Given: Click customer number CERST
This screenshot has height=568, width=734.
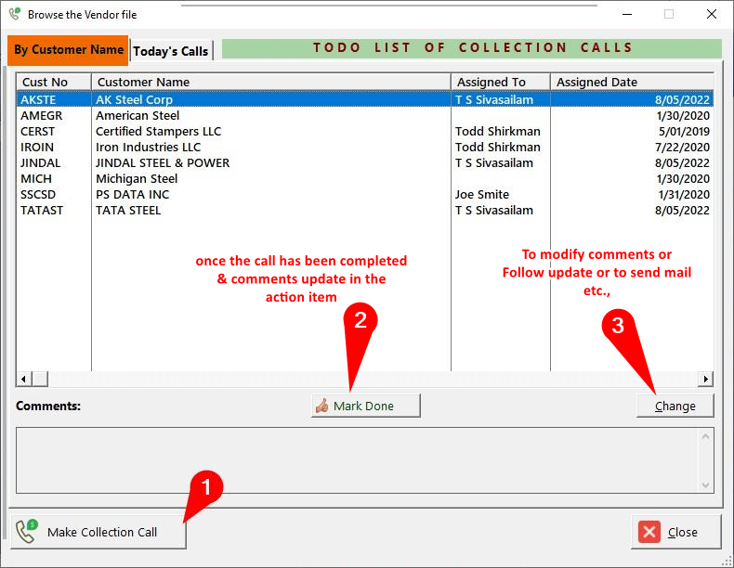Looking at the screenshot, I should point(37,132).
